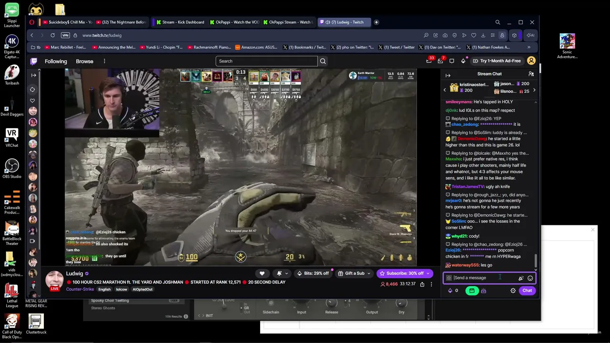Expand the followed channels sidebar

click(x=33, y=75)
